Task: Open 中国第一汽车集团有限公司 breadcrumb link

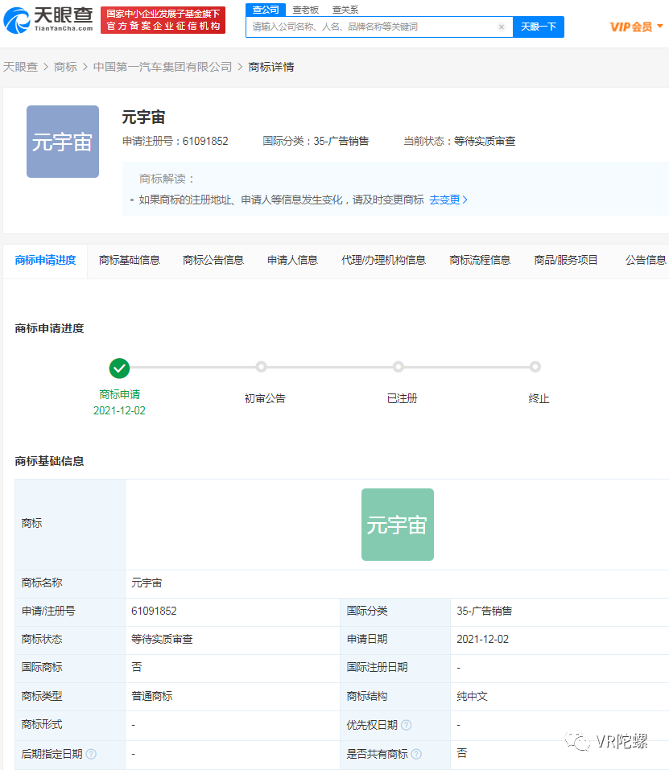Action: (x=163, y=67)
